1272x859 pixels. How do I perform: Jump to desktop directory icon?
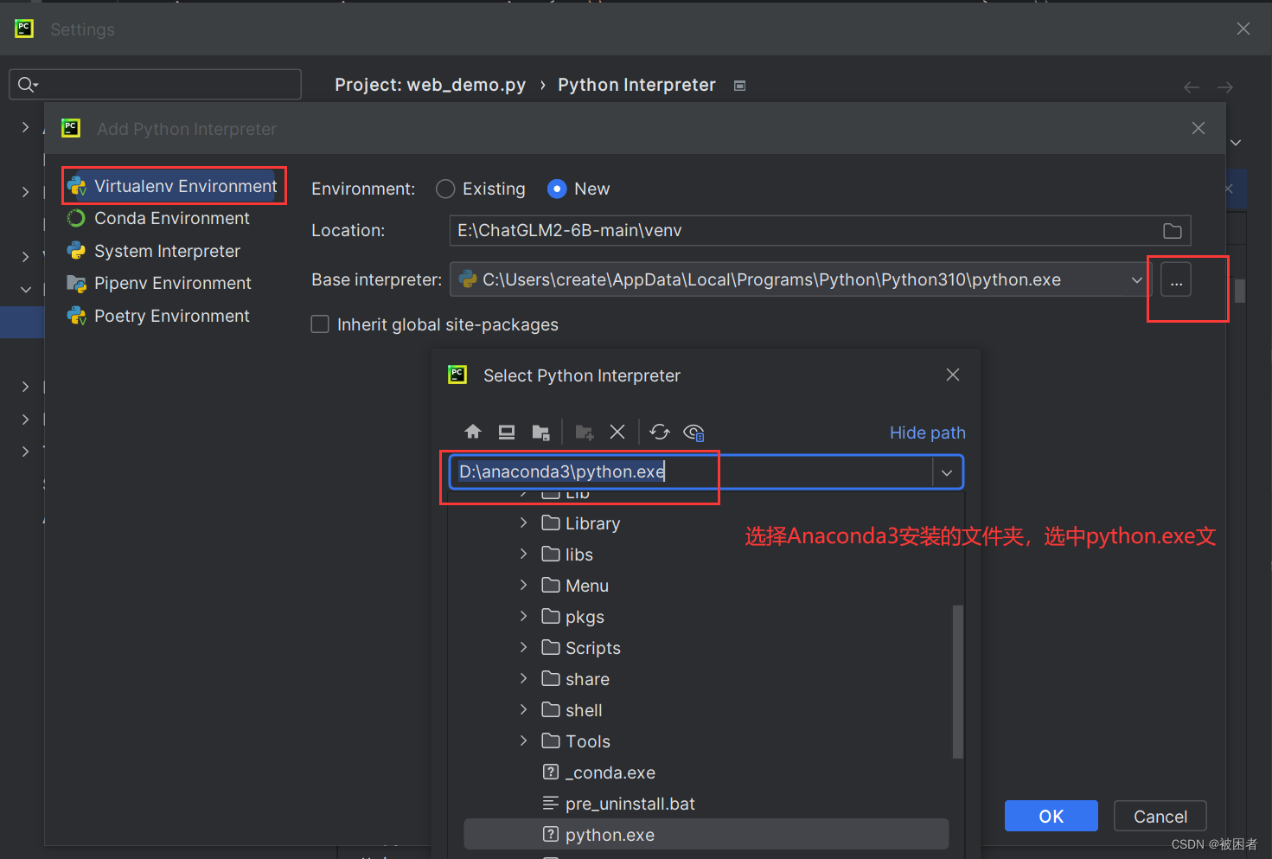click(507, 432)
